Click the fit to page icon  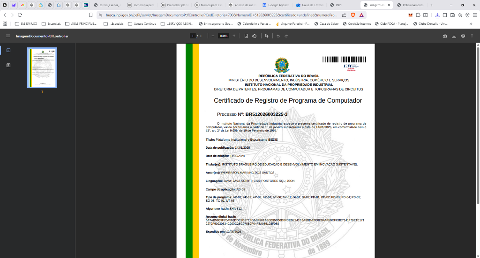[x=246, y=36]
